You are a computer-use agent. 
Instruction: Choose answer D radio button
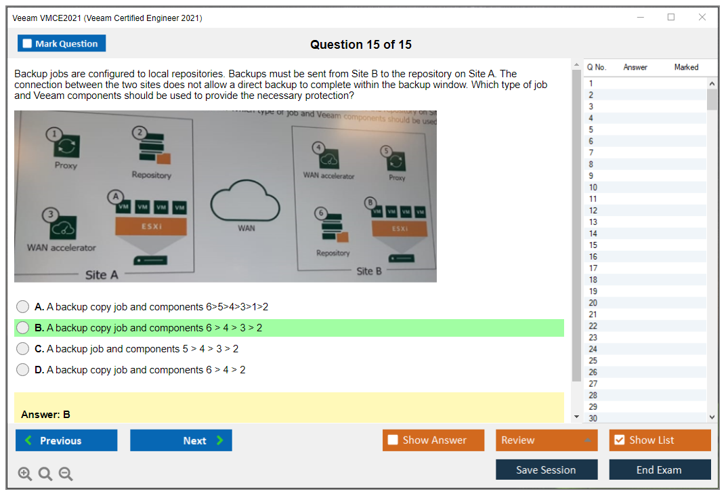[x=23, y=370]
